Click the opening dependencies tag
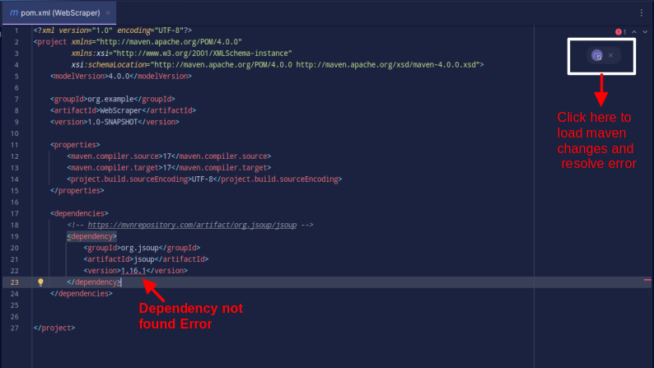Image resolution: width=654 pixels, height=368 pixels. 79,213
